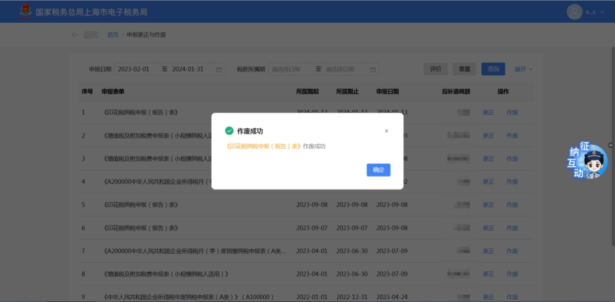
Task: Click the 返回 back arrow
Action: (84, 35)
